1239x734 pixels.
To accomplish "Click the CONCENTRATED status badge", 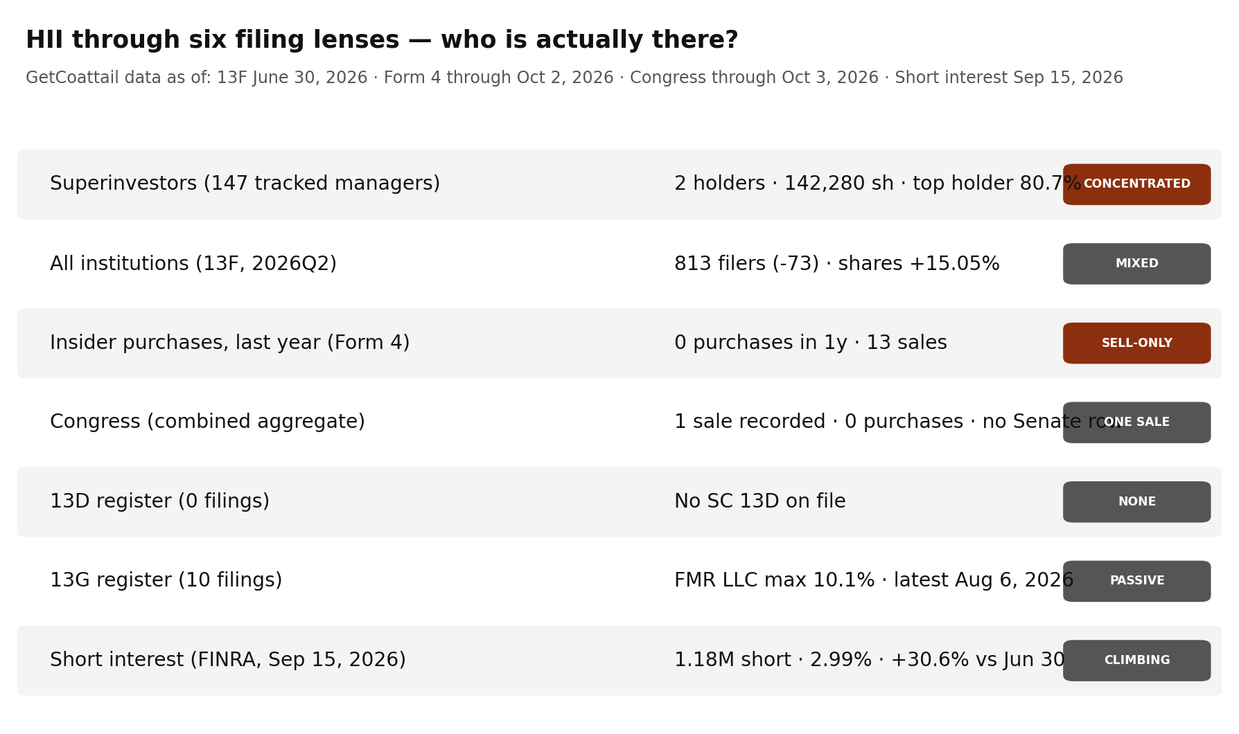I will (1136, 184).
